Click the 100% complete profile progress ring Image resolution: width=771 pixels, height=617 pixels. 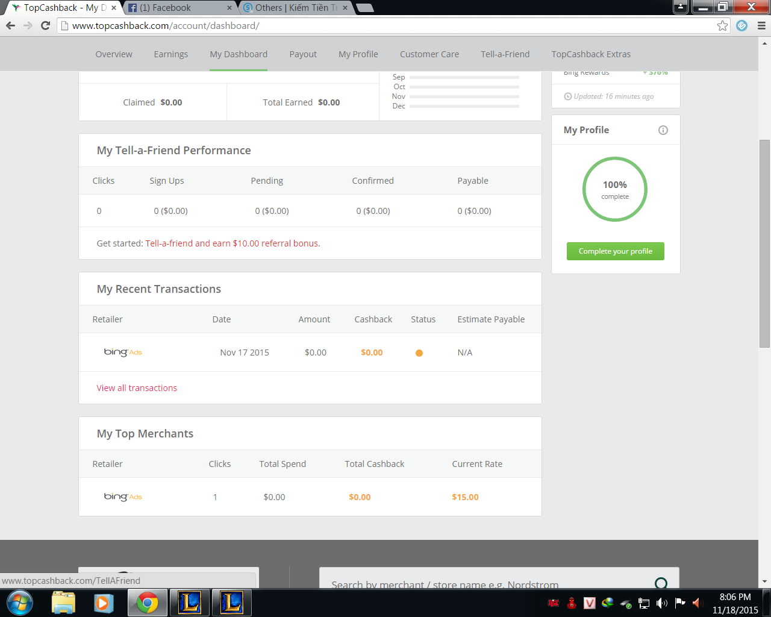[615, 189]
